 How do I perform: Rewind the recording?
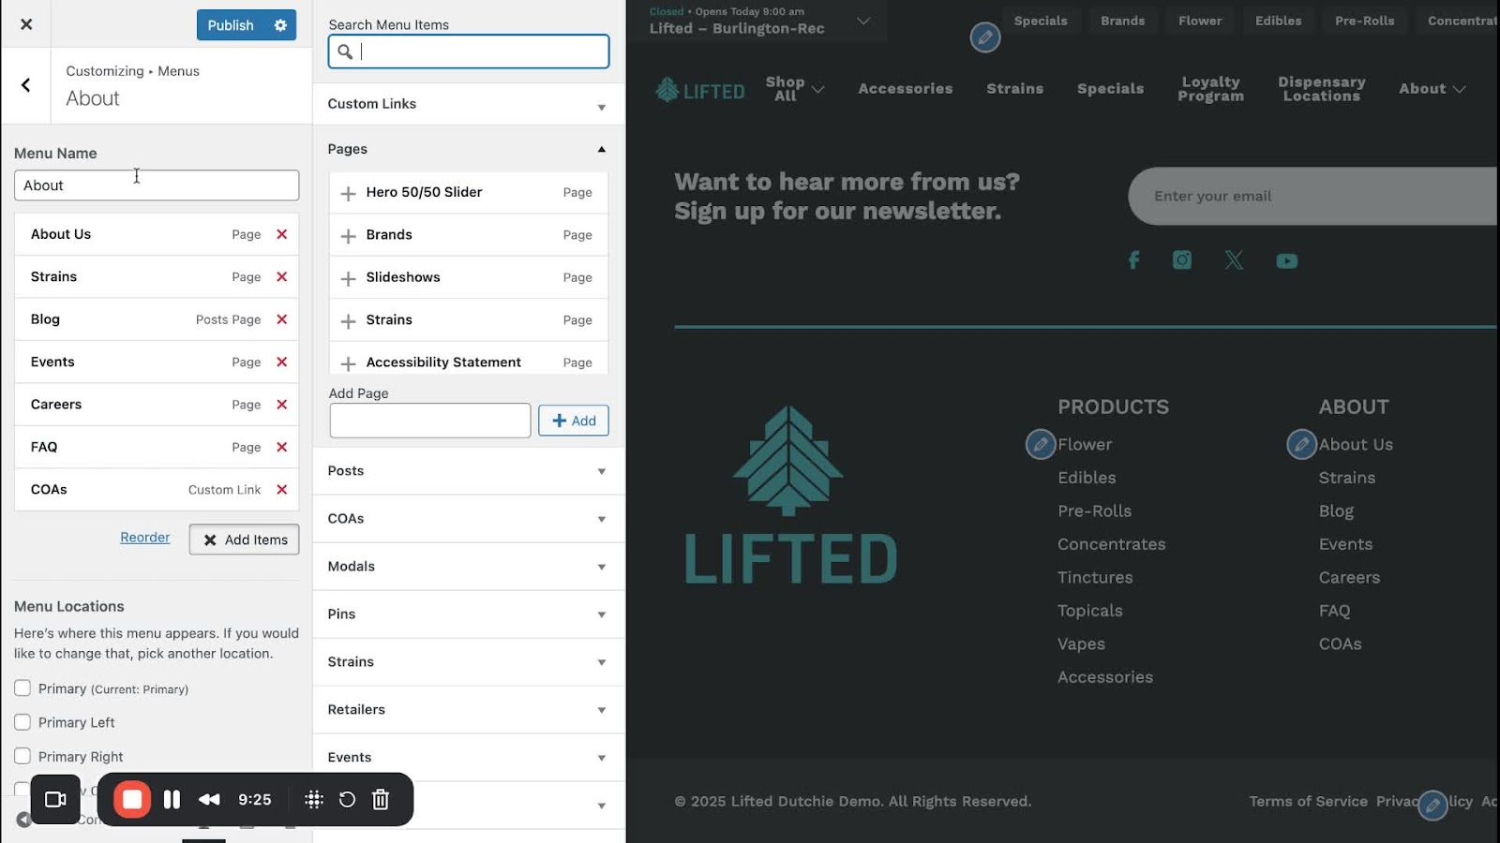(209, 800)
